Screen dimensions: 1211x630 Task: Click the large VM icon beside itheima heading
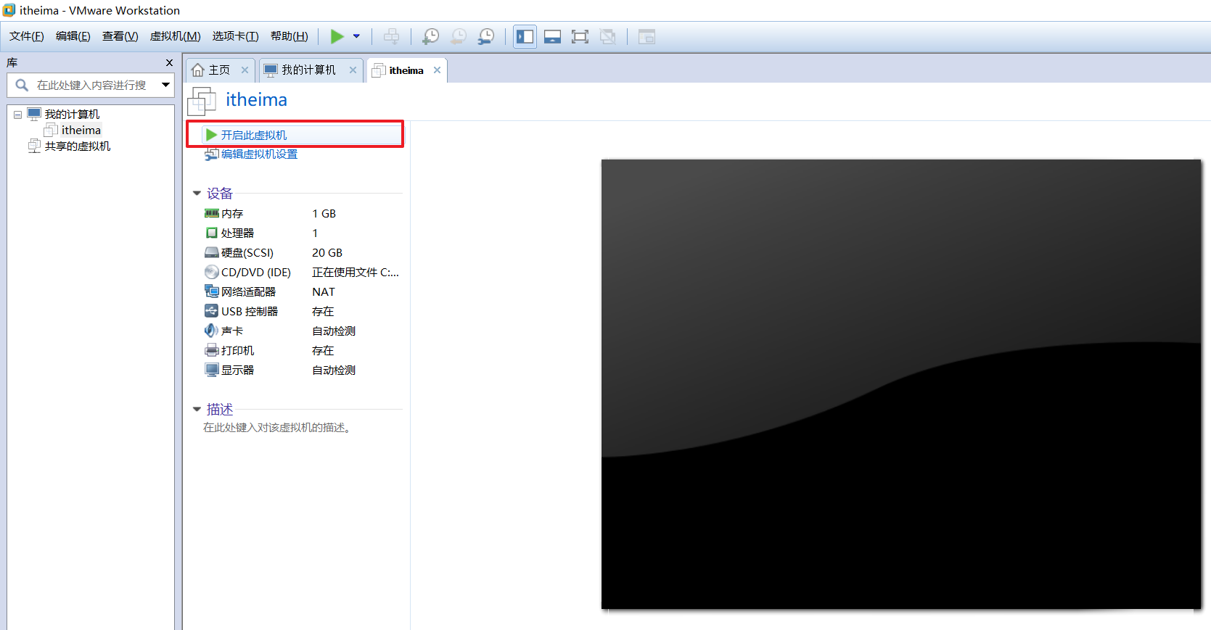(x=202, y=101)
